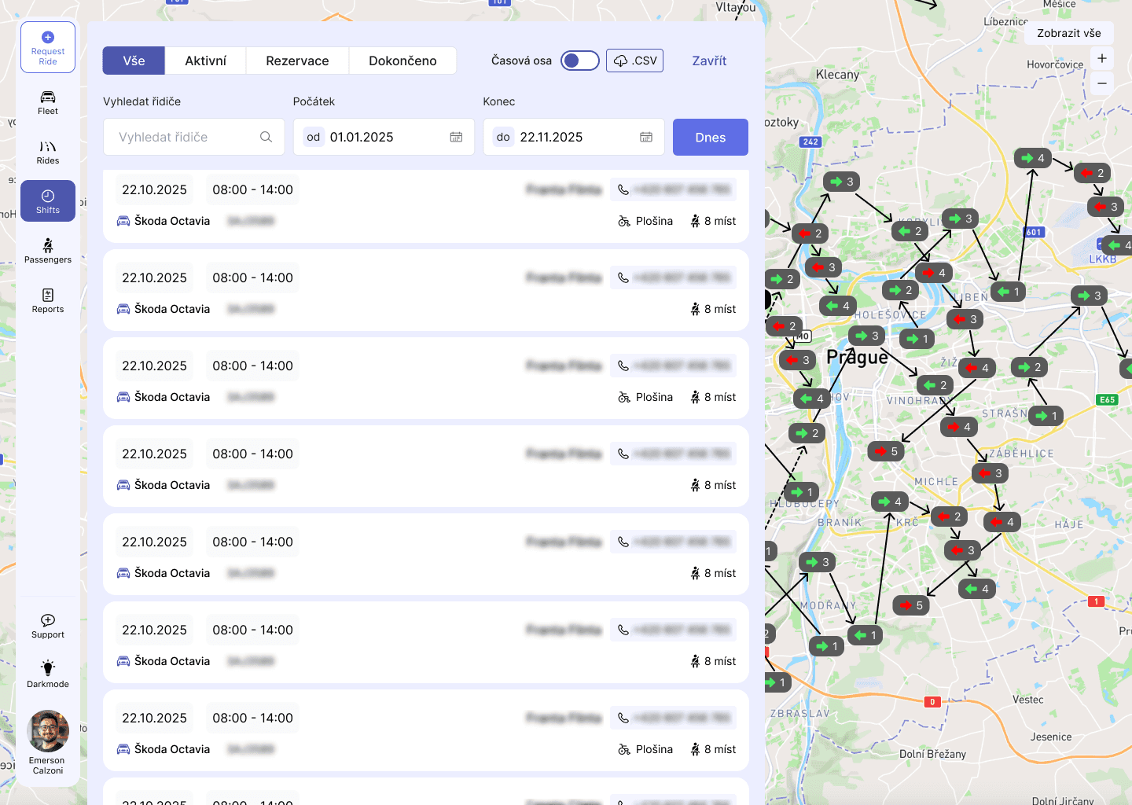Click phone icon in fifth shift card
Viewport: 1132px width, 805px height.
click(x=623, y=542)
